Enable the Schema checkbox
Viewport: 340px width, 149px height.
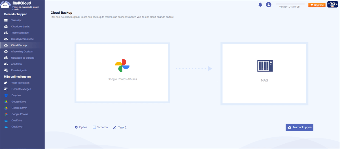pyautogui.click(x=94, y=127)
